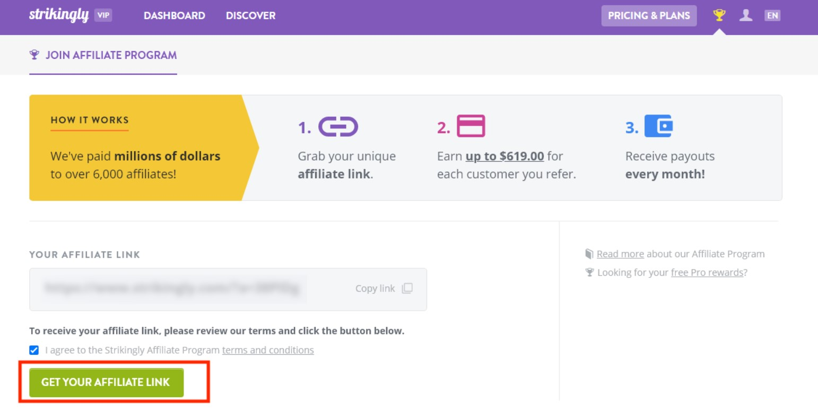Open Discover in the top menu
The height and width of the screenshot is (412, 818).
pos(250,16)
